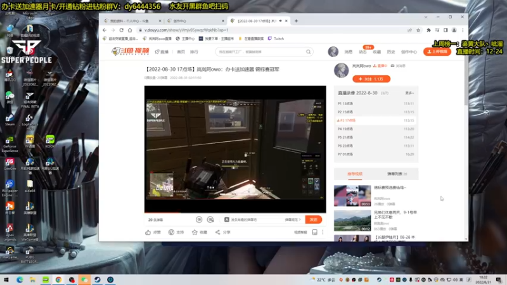Open PUBG BATTLEGROUNDS desktop shortcut

pyautogui.click(x=30, y=255)
